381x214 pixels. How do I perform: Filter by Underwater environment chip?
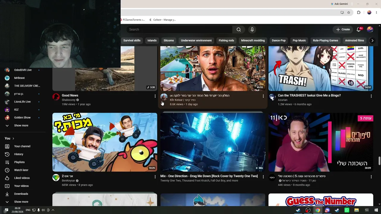(196, 40)
